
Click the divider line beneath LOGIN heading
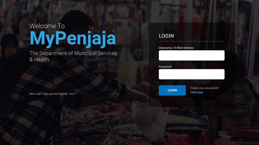[x=192, y=41]
